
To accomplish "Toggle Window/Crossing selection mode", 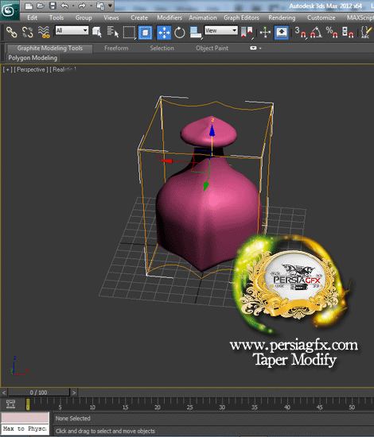I will point(145,33).
